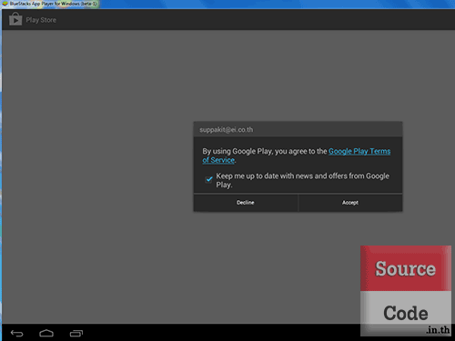Click account email suppakit@ei.co.th header

pos(227,130)
